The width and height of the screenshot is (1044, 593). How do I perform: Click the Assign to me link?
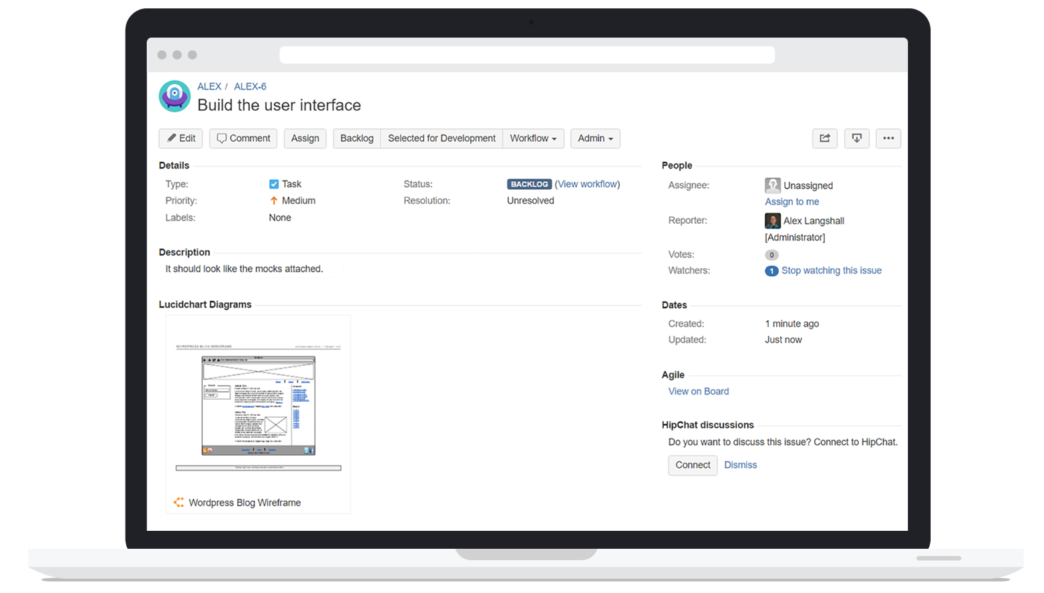792,201
